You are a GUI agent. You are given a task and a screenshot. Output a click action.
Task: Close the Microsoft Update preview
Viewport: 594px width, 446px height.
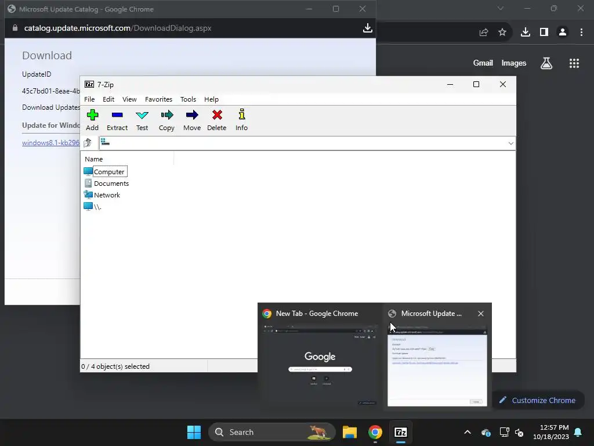coord(481,314)
